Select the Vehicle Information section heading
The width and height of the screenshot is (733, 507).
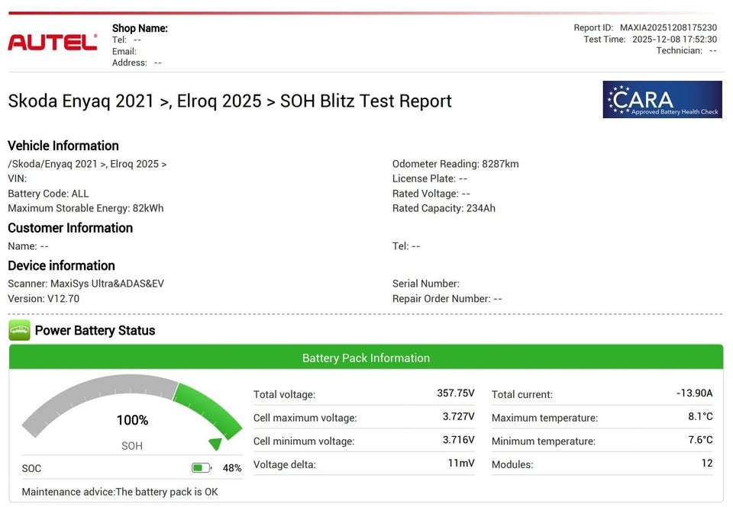click(x=63, y=146)
